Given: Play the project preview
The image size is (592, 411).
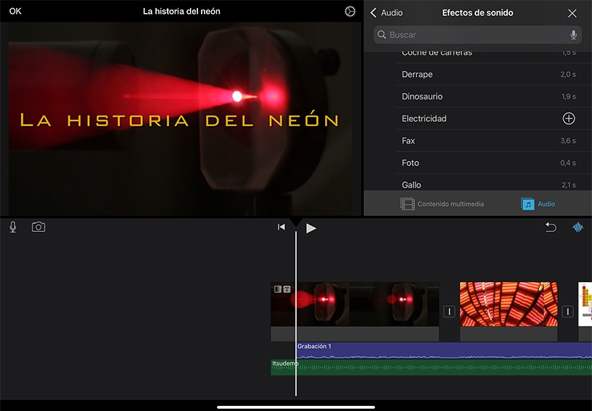Looking at the screenshot, I should (x=311, y=228).
